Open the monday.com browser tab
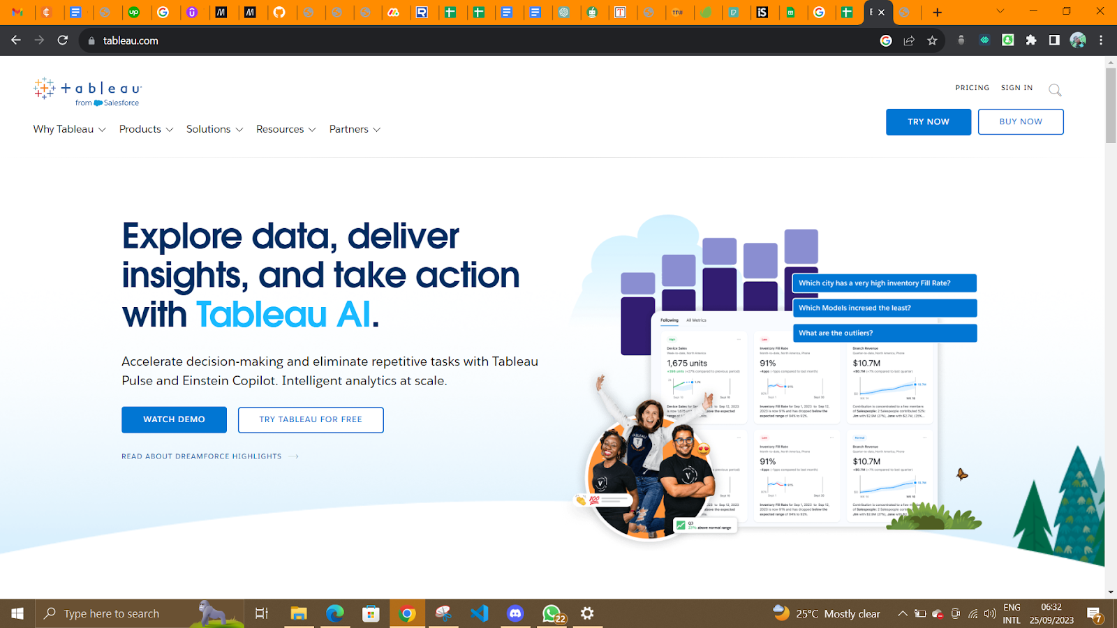The height and width of the screenshot is (628, 1117). click(x=394, y=12)
